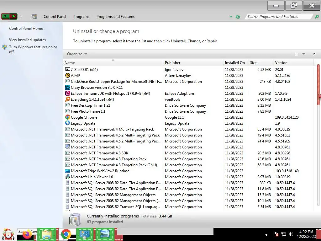Open Control Panel Home link
Viewport: 321px width, 241px height.
pos(26,29)
